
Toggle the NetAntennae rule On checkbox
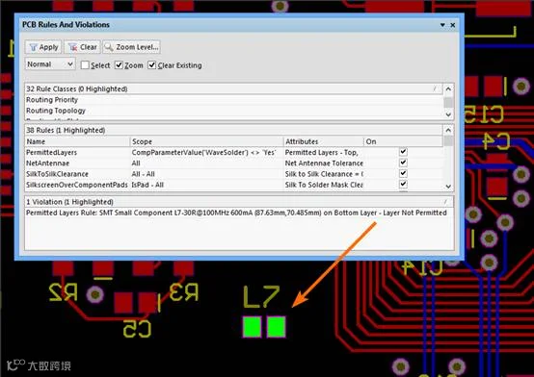point(403,163)
